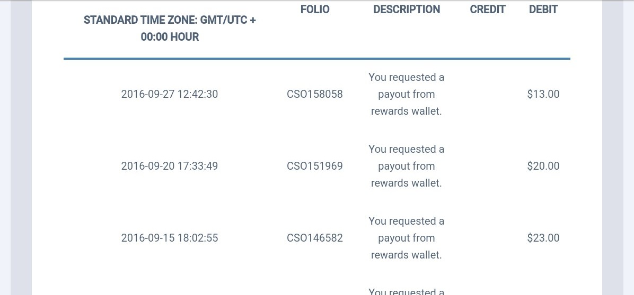
Task: Click the date 2016-09-27 12:42:30
Action: pos(170,94)
